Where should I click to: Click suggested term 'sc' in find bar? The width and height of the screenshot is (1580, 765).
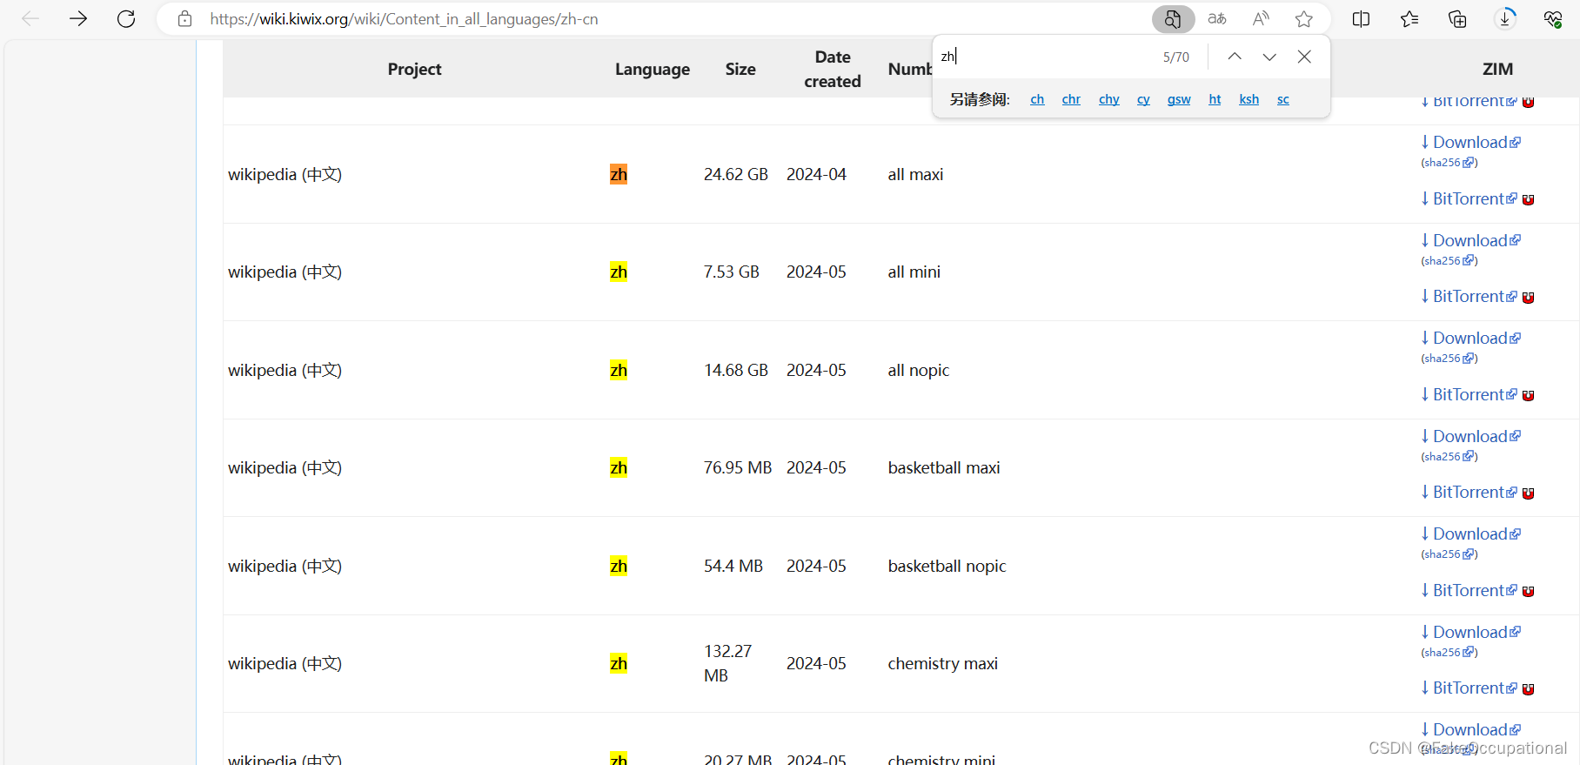[x=1282, y=99]
